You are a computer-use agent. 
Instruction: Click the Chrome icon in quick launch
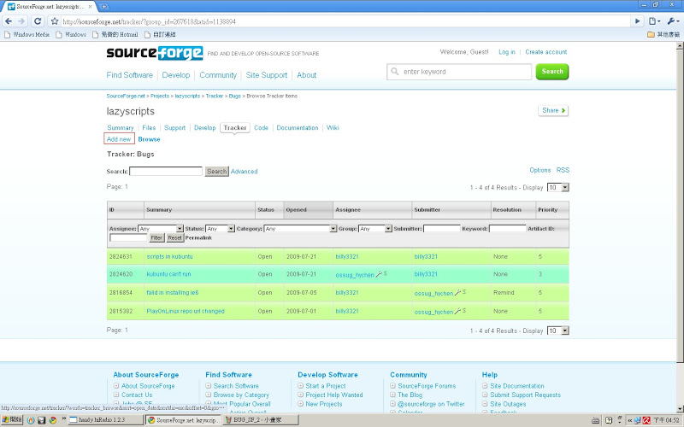[53, 420]
